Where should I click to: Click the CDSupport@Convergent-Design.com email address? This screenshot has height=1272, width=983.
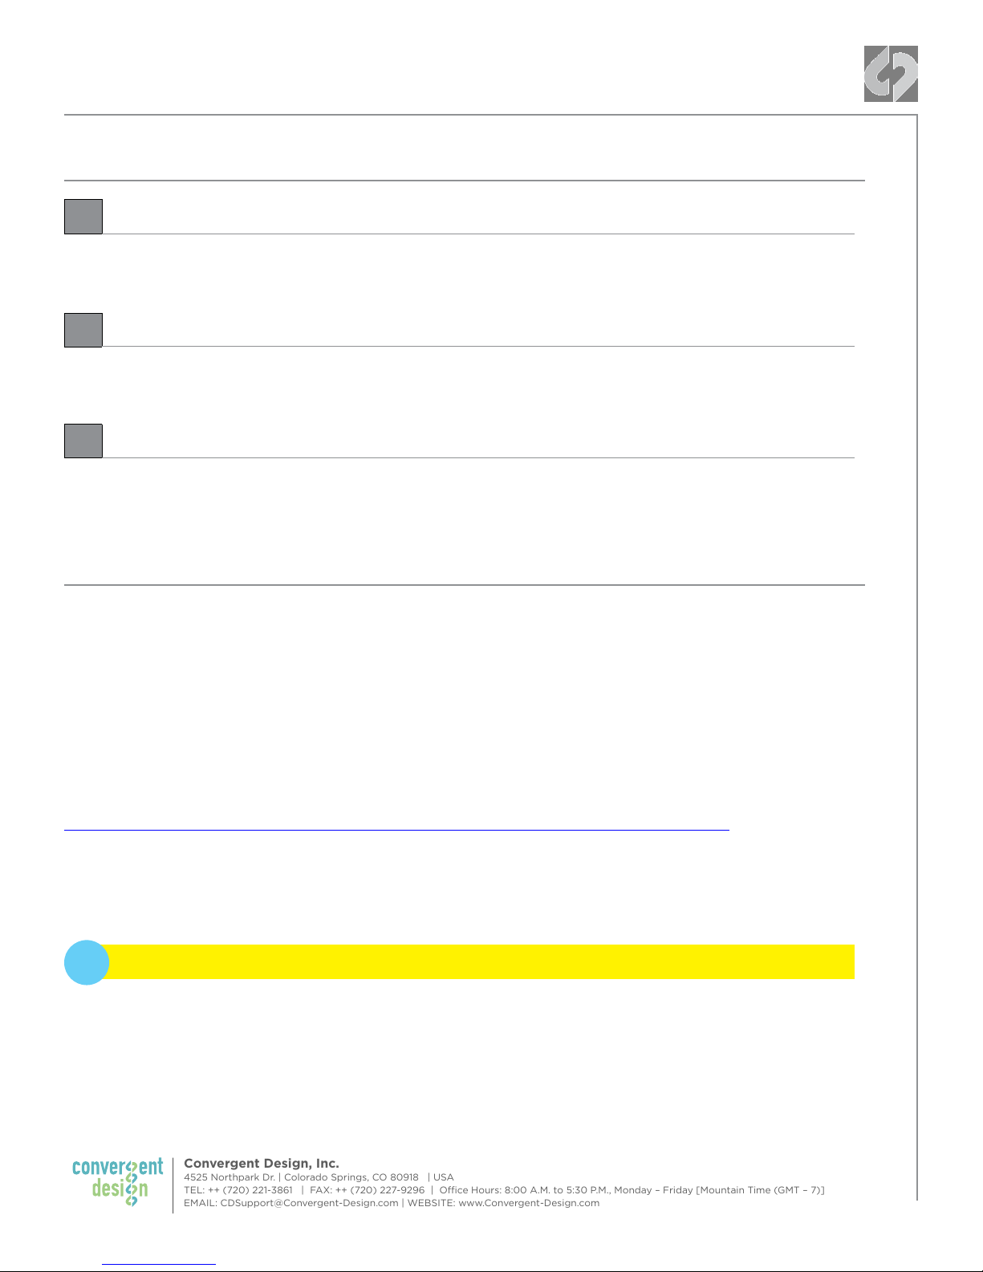pyautogui.click(x=309, y=1203)
